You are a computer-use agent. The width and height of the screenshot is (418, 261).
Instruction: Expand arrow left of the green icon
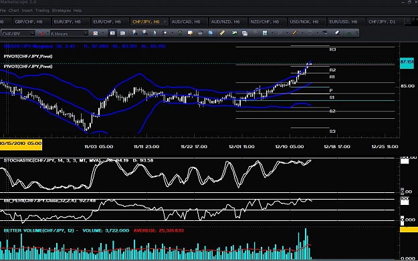click(173, 33)
